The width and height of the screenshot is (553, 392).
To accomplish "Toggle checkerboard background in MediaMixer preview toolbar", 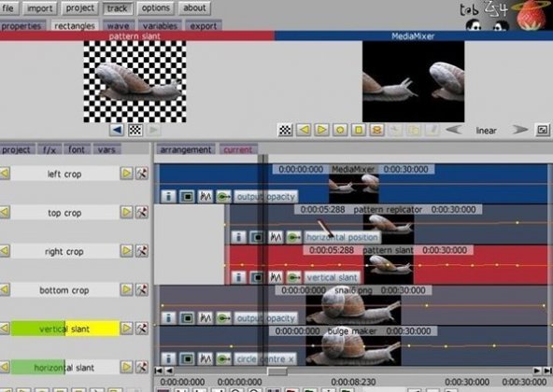I will 285,130.
